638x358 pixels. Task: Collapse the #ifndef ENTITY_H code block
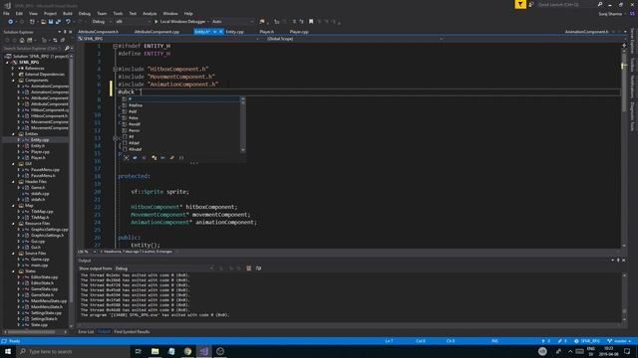[116, 46]
